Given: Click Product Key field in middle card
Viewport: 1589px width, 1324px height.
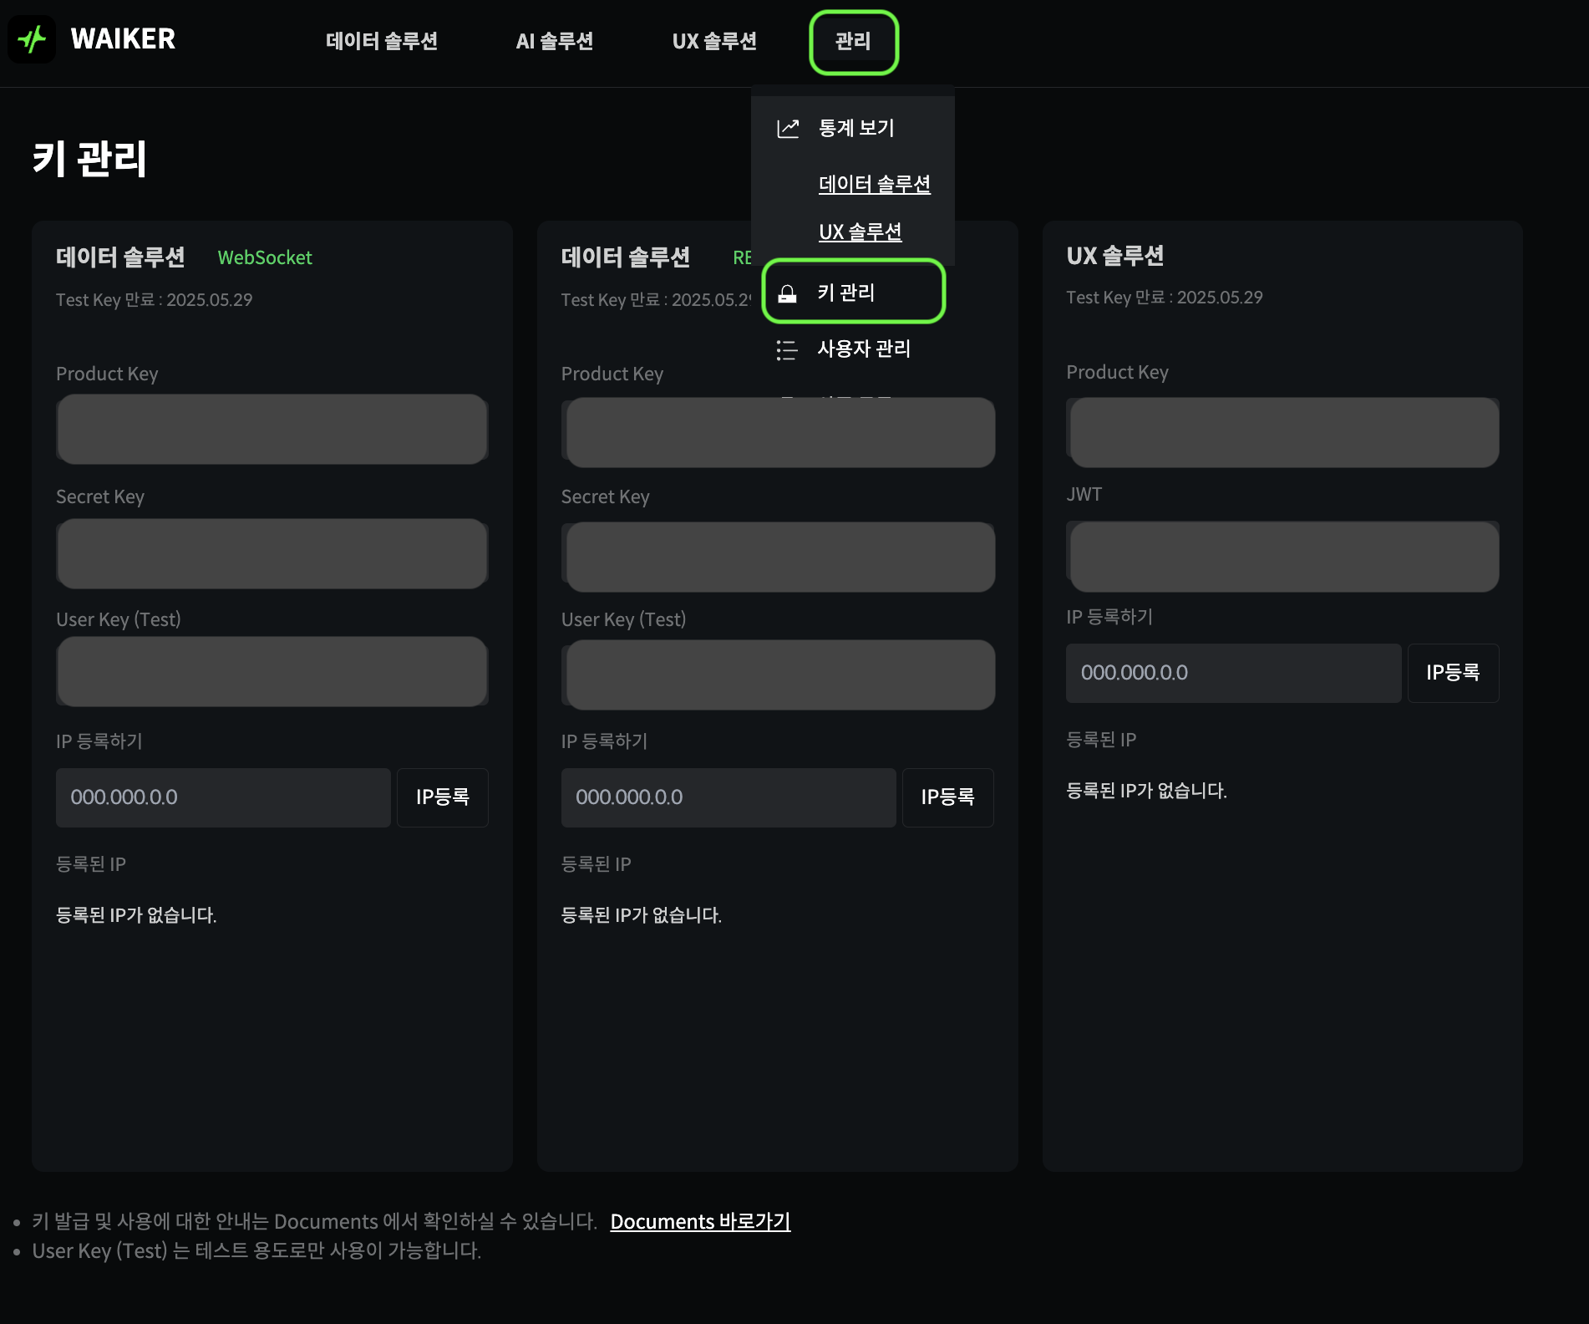Looking at the screenshot, I should [778, 432].
